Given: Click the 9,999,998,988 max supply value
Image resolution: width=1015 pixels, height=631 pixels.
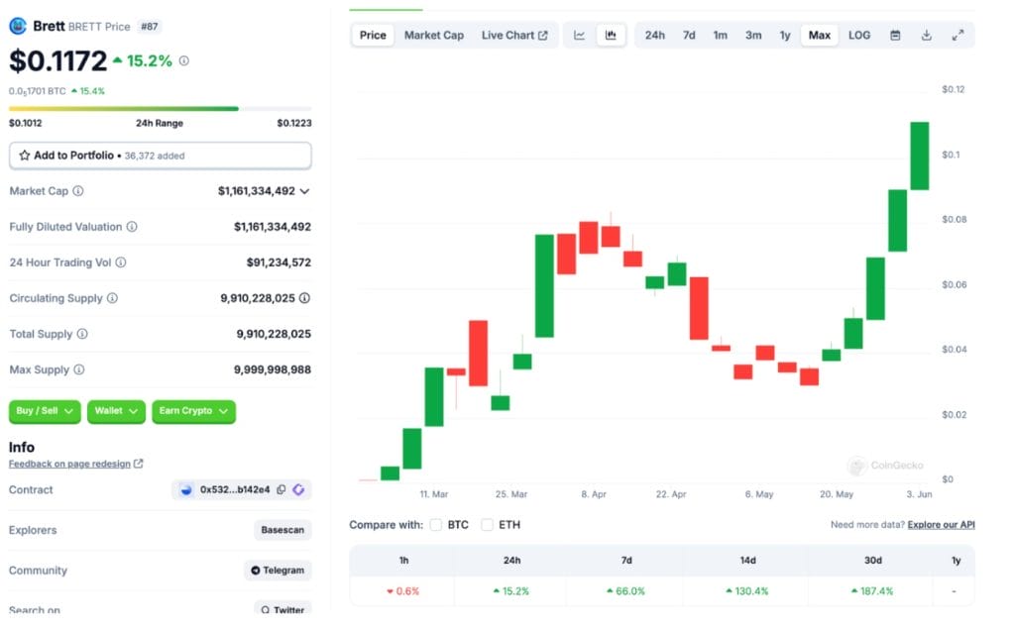Looking at the screenshot, I should coord(272,369).
